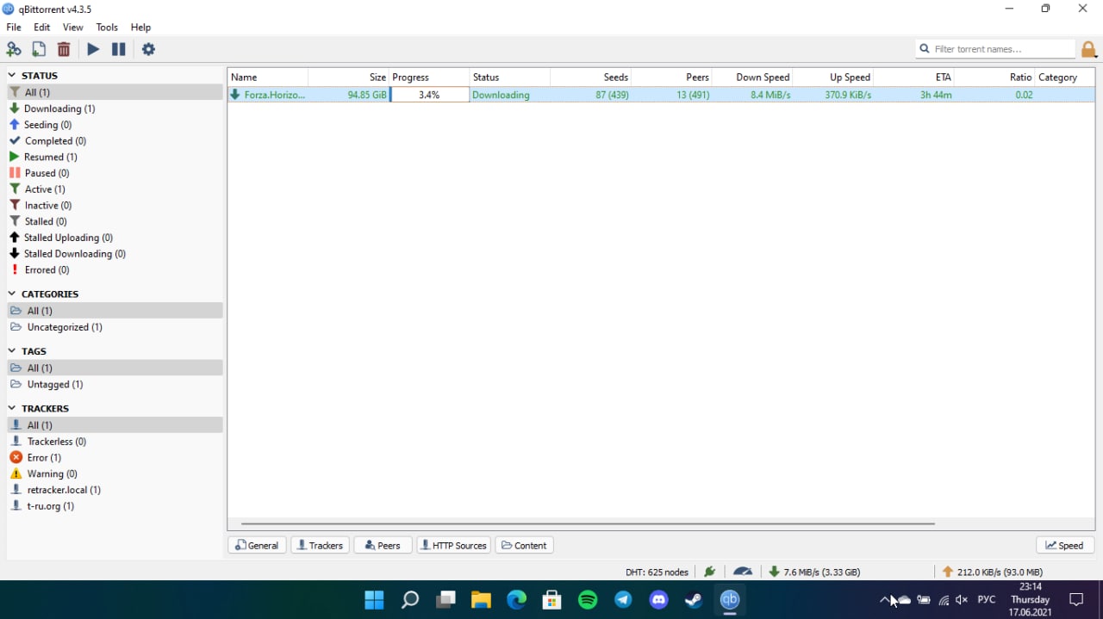The image size is (1103, 619).
Task: Filter by Completed (0) status
Action: [x=115, y=141]
